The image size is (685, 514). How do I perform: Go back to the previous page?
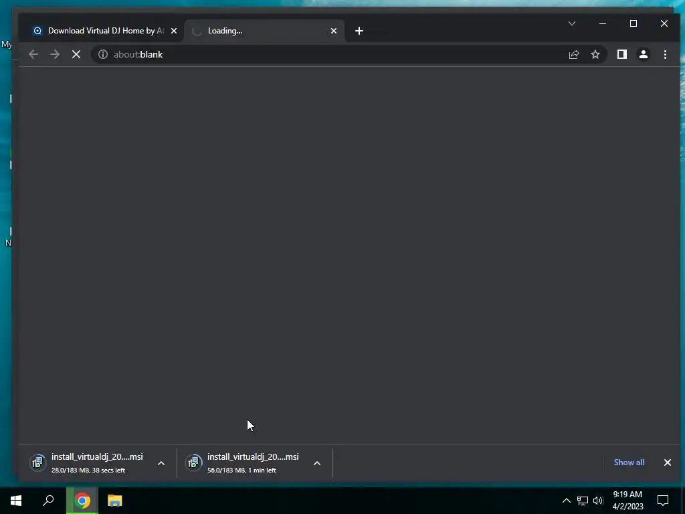(33, 55)
